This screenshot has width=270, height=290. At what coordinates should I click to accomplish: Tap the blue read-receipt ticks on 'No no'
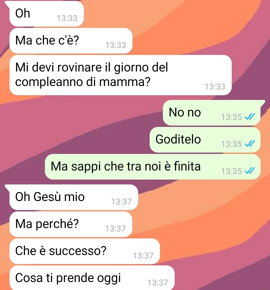point(250,117)
